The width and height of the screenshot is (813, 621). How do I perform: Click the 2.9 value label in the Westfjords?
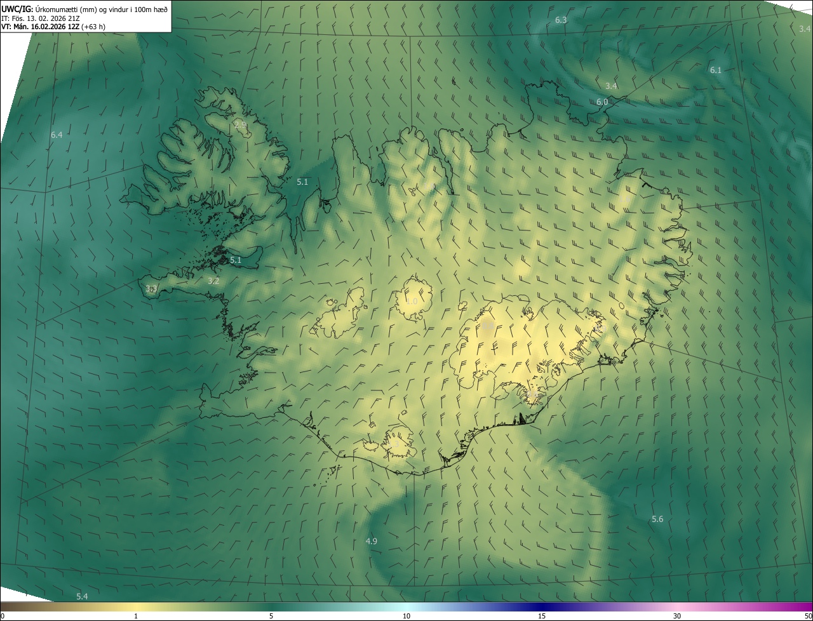pos(240,125)
